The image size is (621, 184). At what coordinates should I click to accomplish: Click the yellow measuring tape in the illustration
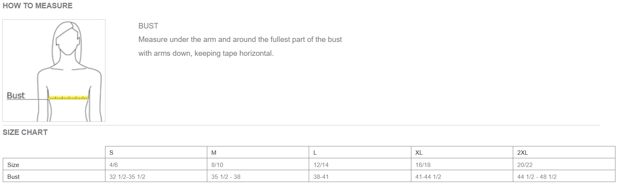point(68,97)
